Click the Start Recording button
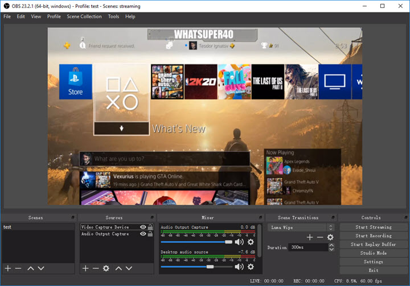 click(x=373, y=235)
